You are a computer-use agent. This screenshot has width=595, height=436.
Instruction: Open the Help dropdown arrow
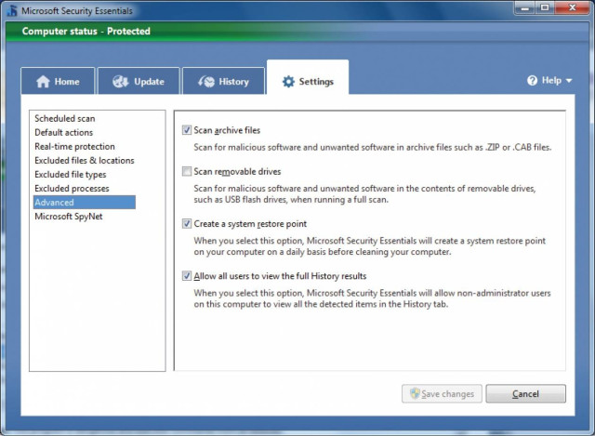[x=569, y=81]
